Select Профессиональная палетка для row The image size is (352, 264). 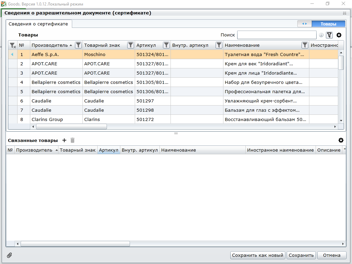point(173,91)
